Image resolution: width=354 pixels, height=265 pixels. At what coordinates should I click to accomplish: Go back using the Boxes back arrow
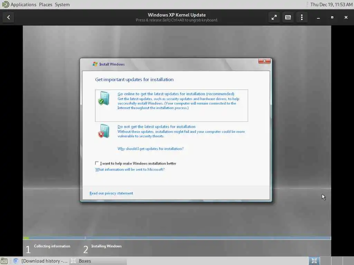point(8,17)
